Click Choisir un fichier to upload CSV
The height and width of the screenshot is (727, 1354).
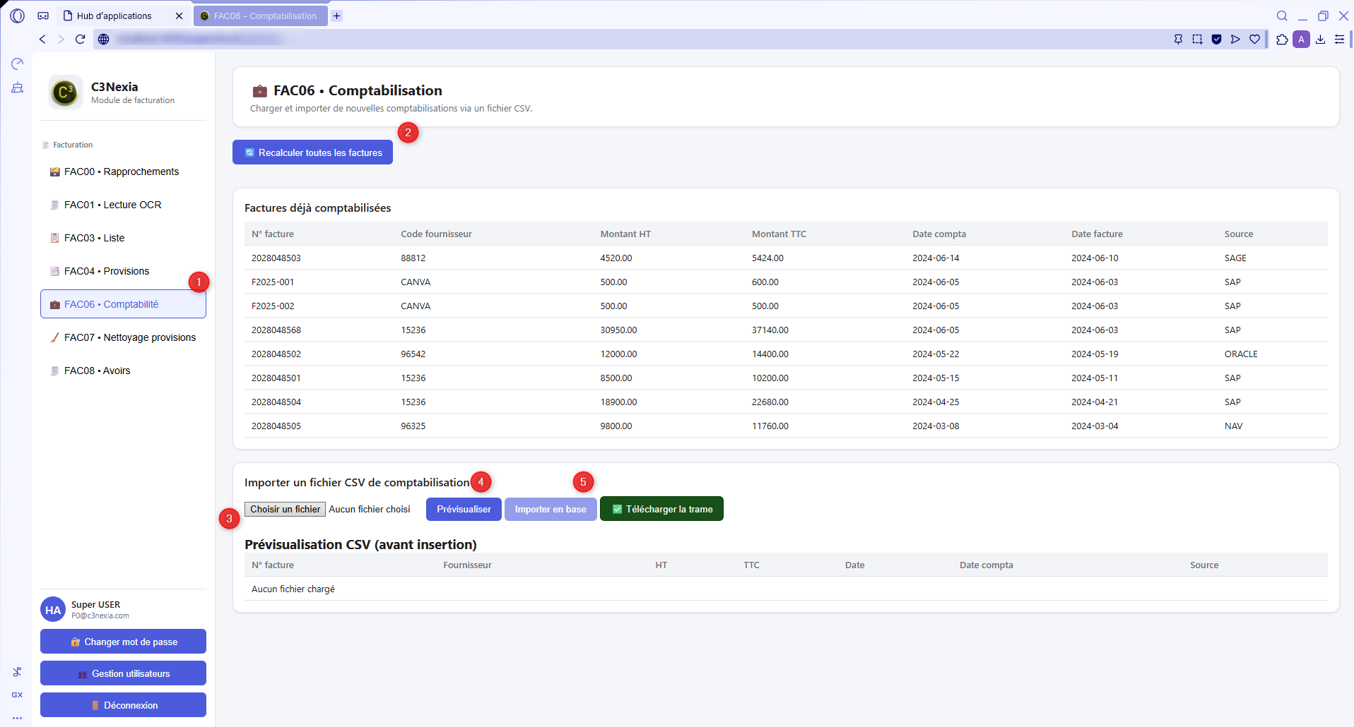point(285,509)
